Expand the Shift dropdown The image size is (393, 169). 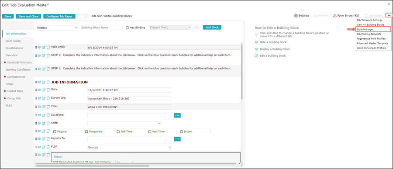124,123
